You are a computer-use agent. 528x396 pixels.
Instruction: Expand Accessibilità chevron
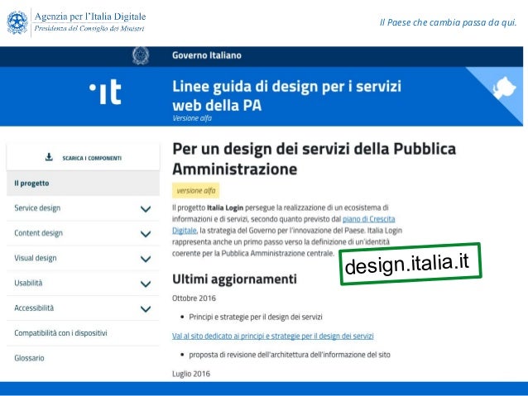[x=146, y=308]
